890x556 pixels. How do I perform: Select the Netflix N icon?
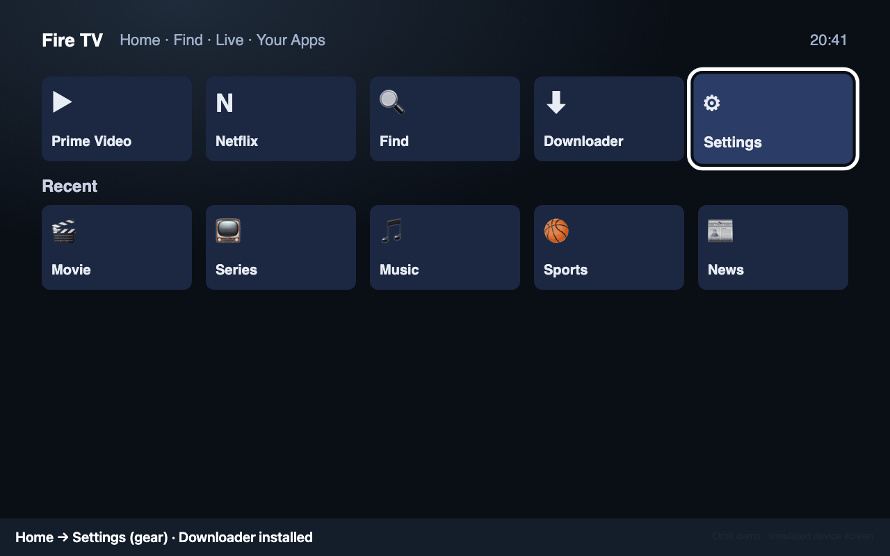[224, 103]
